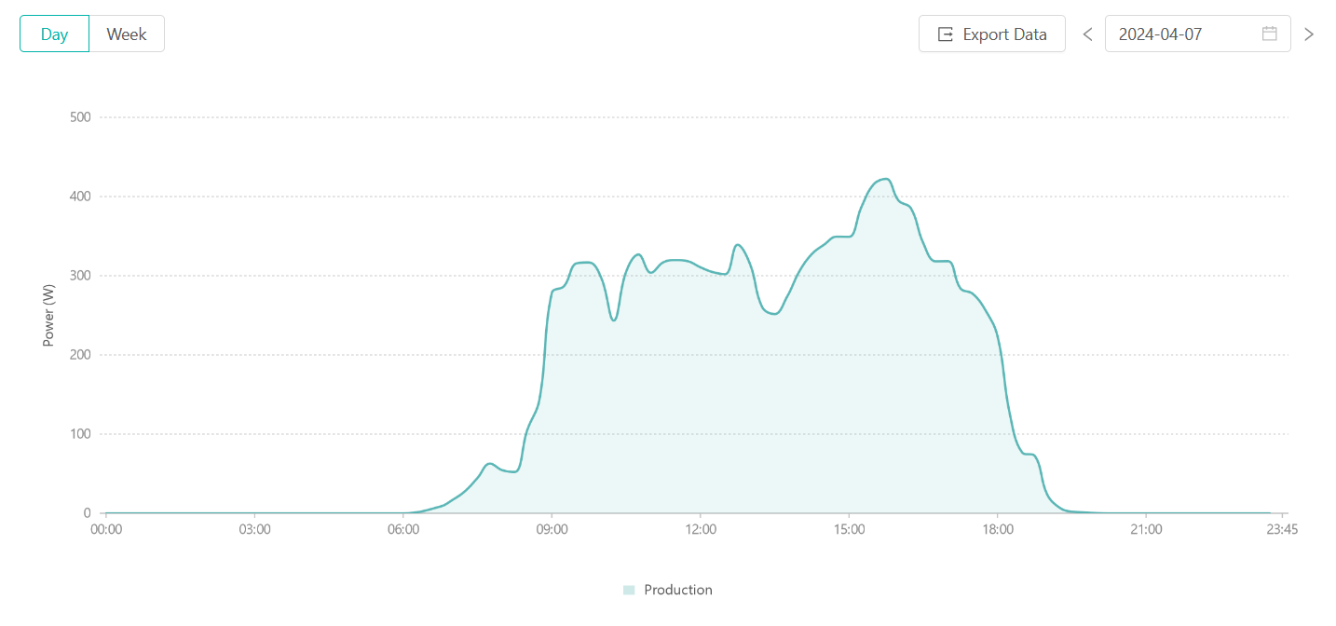Click the 2024-04-07 date input field

point(1183,34)
